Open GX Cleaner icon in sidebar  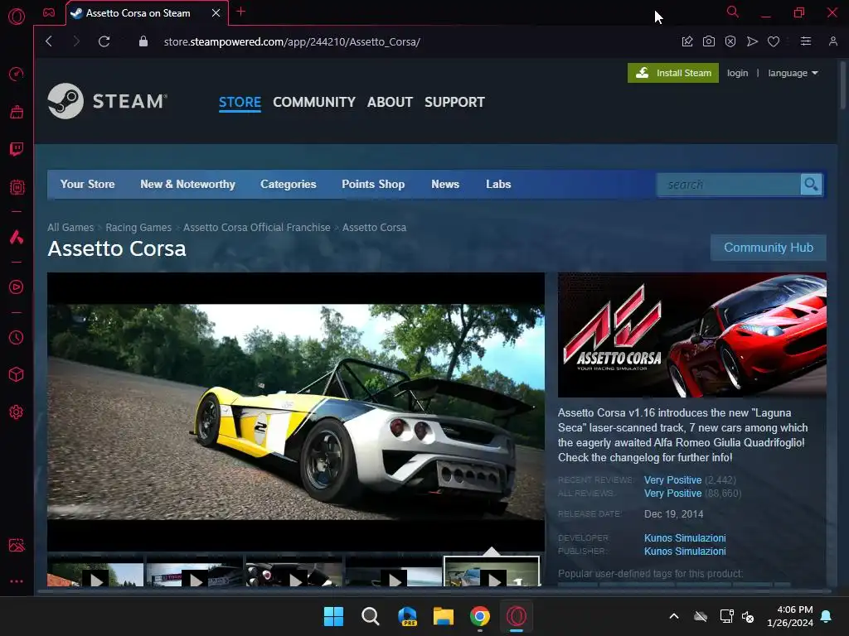(17, 112)
